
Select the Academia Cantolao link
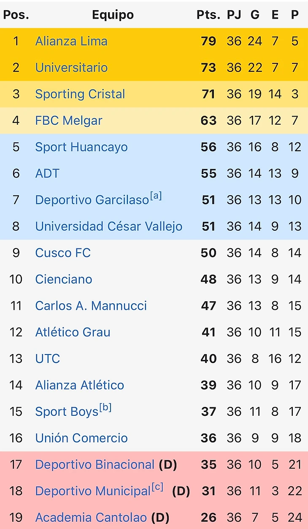[x=91, y=518]
